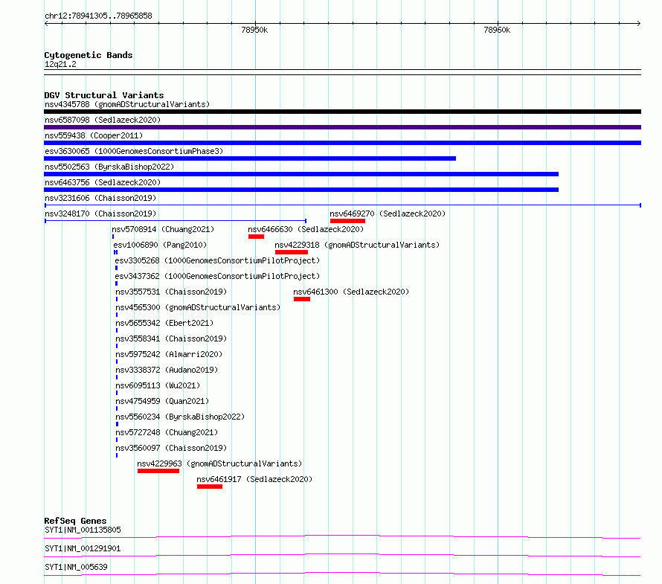
Task: Click the 78960k ruler tick label
Action: click(497, 30)
